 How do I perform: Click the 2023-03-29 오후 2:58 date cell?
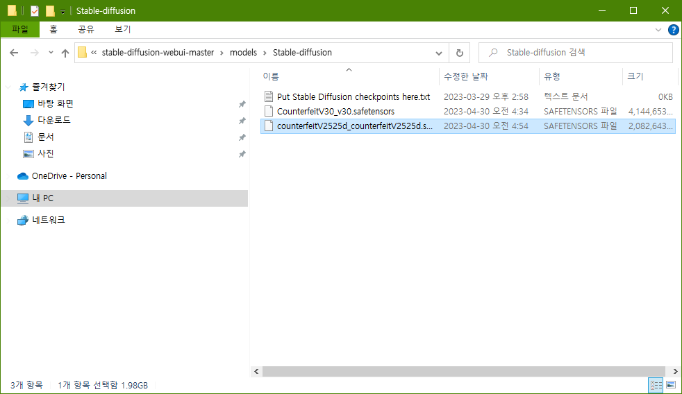[x=486, y=96]
